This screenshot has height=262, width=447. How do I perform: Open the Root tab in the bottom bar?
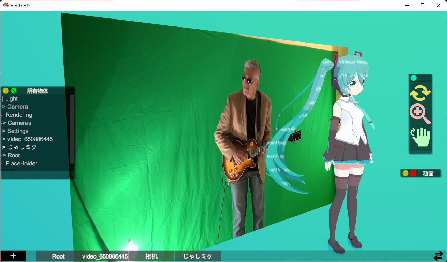click(x=58, y=256)
